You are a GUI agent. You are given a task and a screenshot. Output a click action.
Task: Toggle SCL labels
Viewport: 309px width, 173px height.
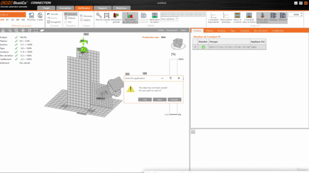pyautogui.click(x=68, y=22)
